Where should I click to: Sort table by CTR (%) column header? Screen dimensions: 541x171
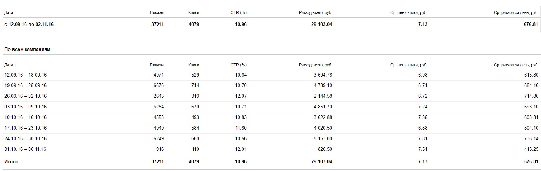click(239, 65)
